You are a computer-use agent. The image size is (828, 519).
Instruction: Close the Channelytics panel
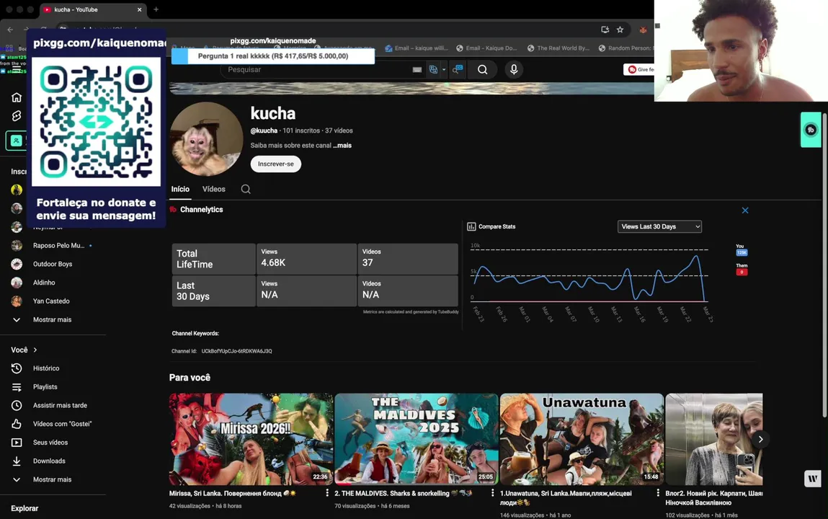coord(745,210)
